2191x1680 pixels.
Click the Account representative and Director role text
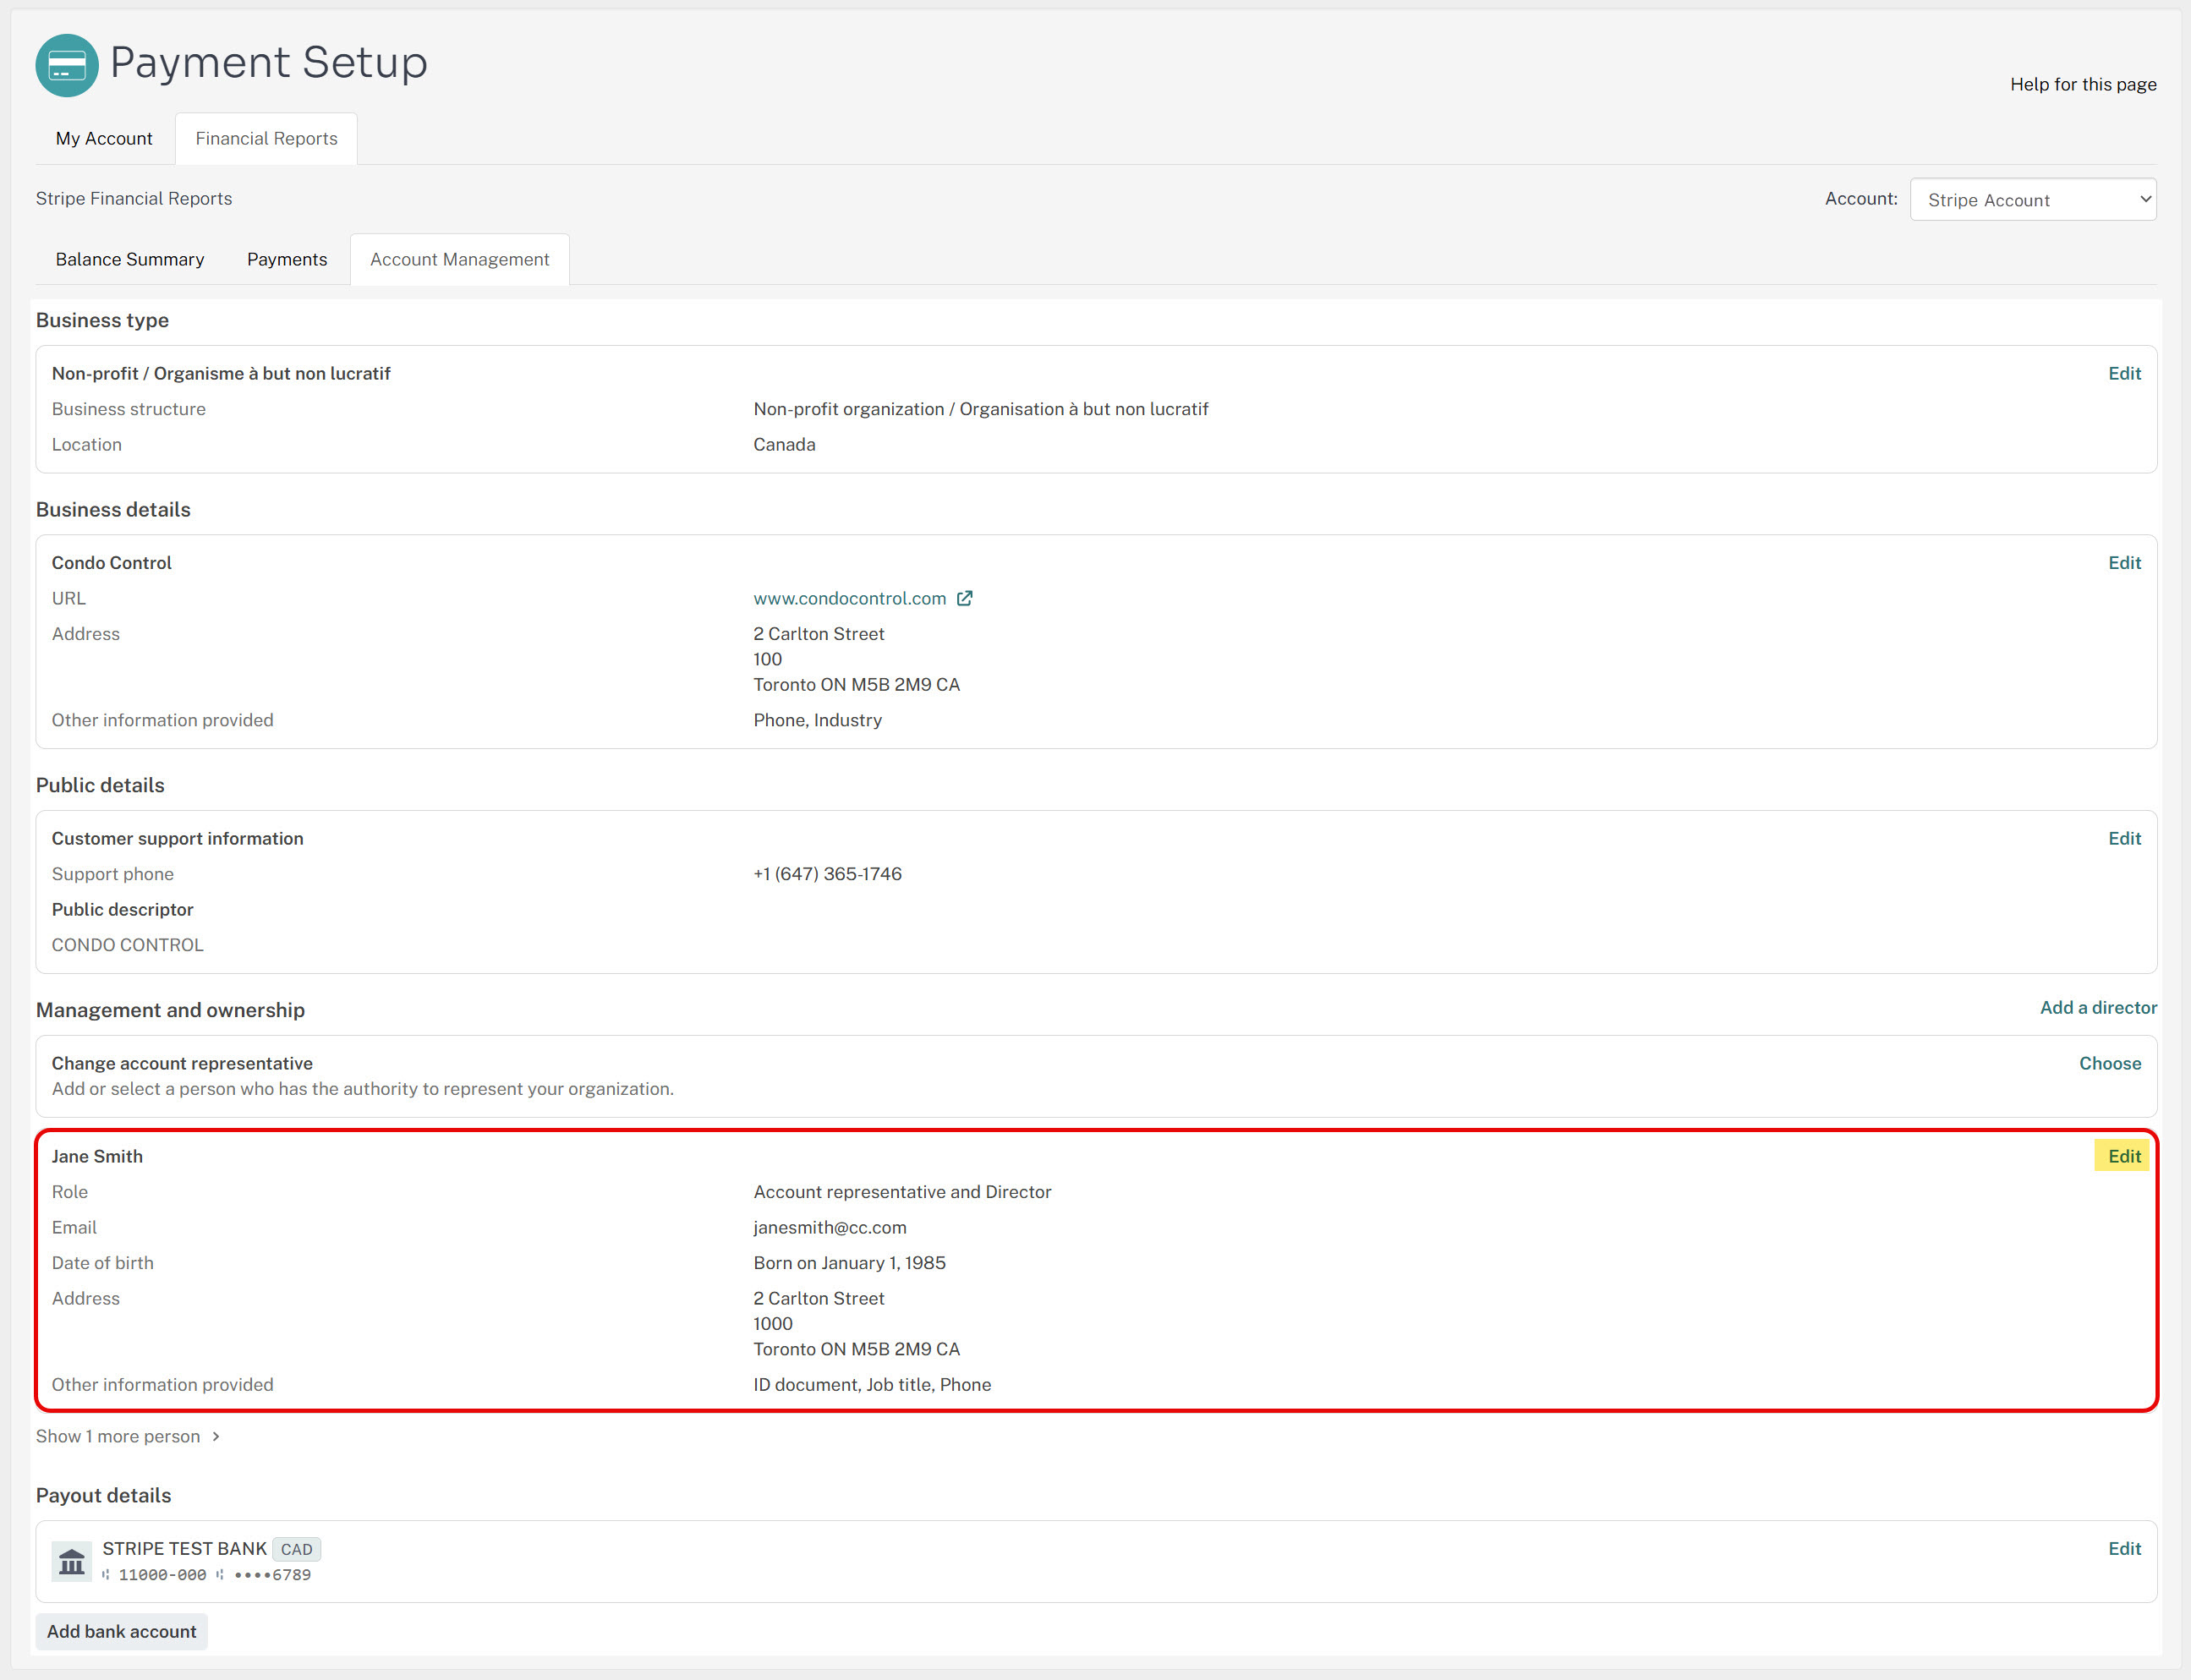(902, 1192)
